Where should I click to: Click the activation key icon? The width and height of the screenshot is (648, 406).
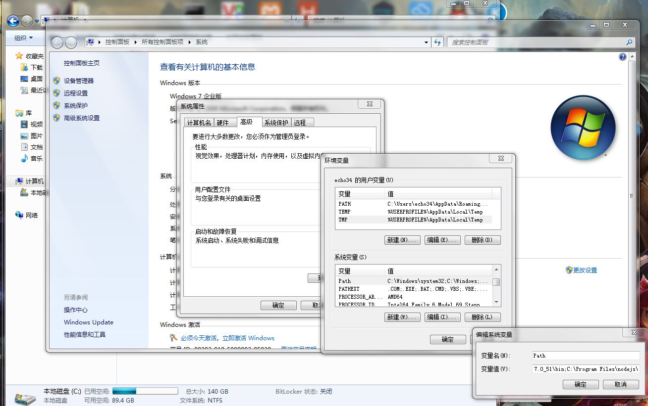click(x=173, y=338)
